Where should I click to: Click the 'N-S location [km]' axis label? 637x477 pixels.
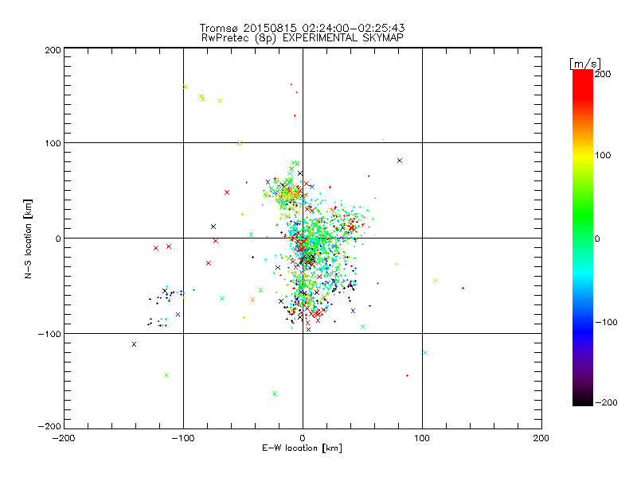[x=28, y=239]
